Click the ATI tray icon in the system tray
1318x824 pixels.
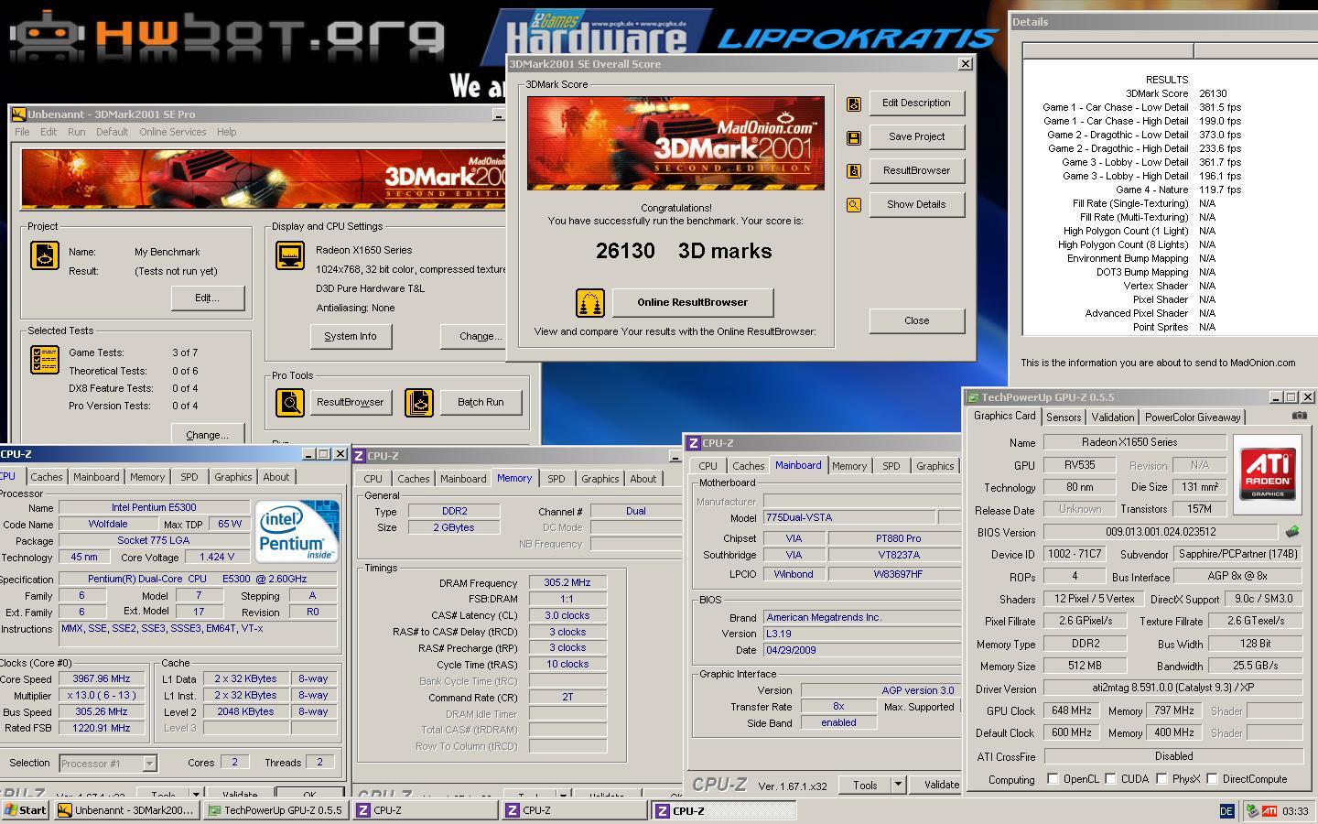coord(1269,810)
